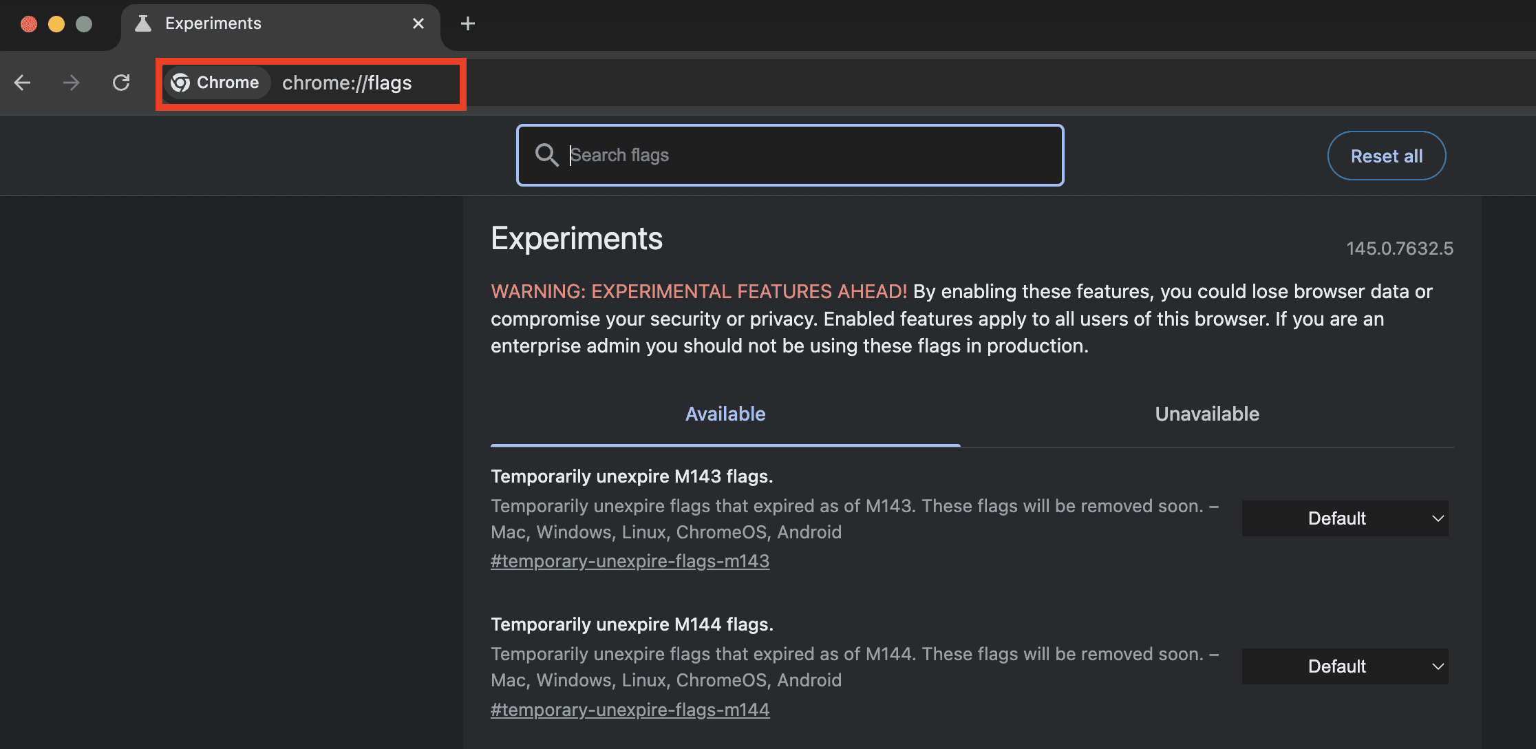Image resolution: width=1536 pixels, height=749 pixels.
Task: Click the green macOS fullscreen button
Action: (x=84, y=24)
